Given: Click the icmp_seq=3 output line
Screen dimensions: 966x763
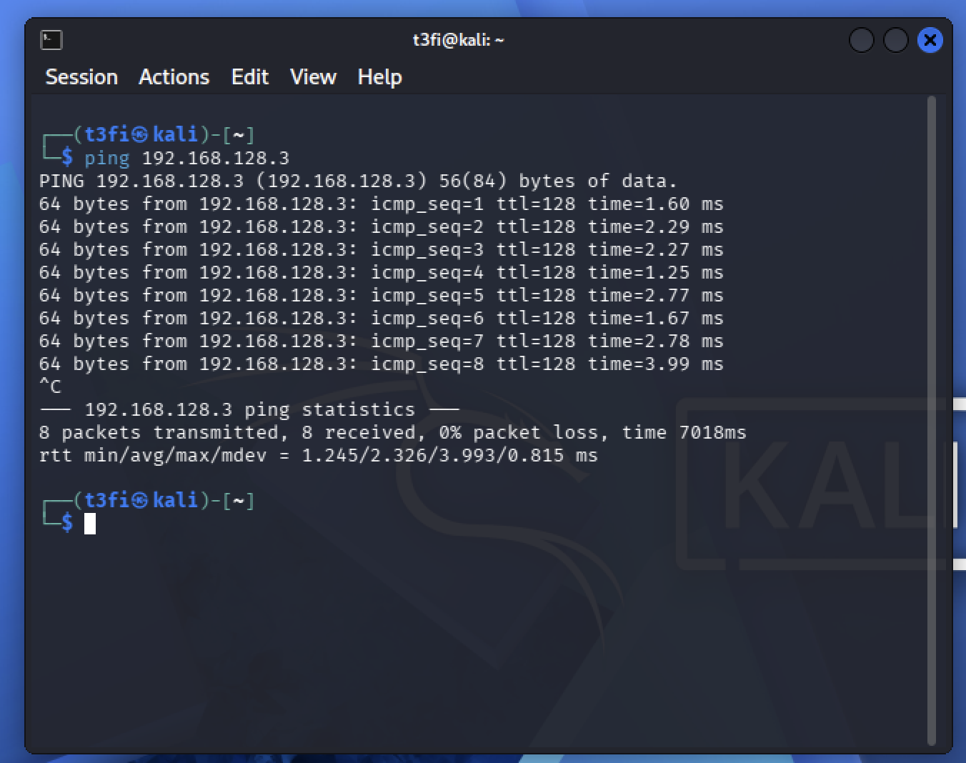Looking at the screenshot, I should pyautogui.click(x=382, y=249).
